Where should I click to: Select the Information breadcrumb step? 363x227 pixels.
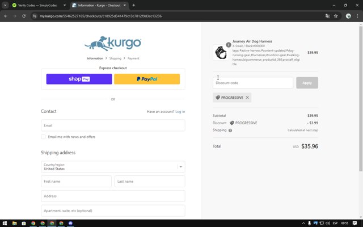pyautogui.click(x=95, y=58)
